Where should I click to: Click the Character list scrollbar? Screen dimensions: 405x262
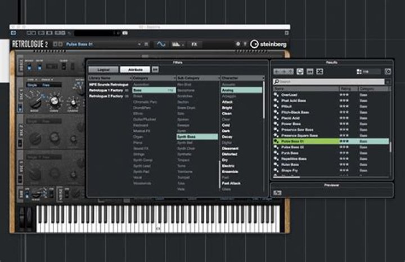(x=264, y=100)
